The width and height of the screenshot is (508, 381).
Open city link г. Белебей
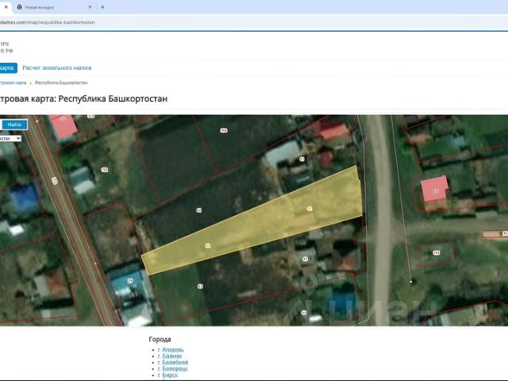coord(173,362)
